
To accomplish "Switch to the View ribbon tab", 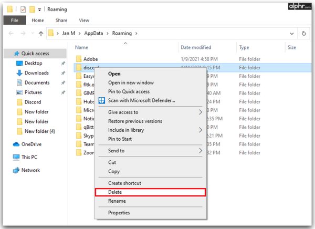I will (x=84, y=20).
